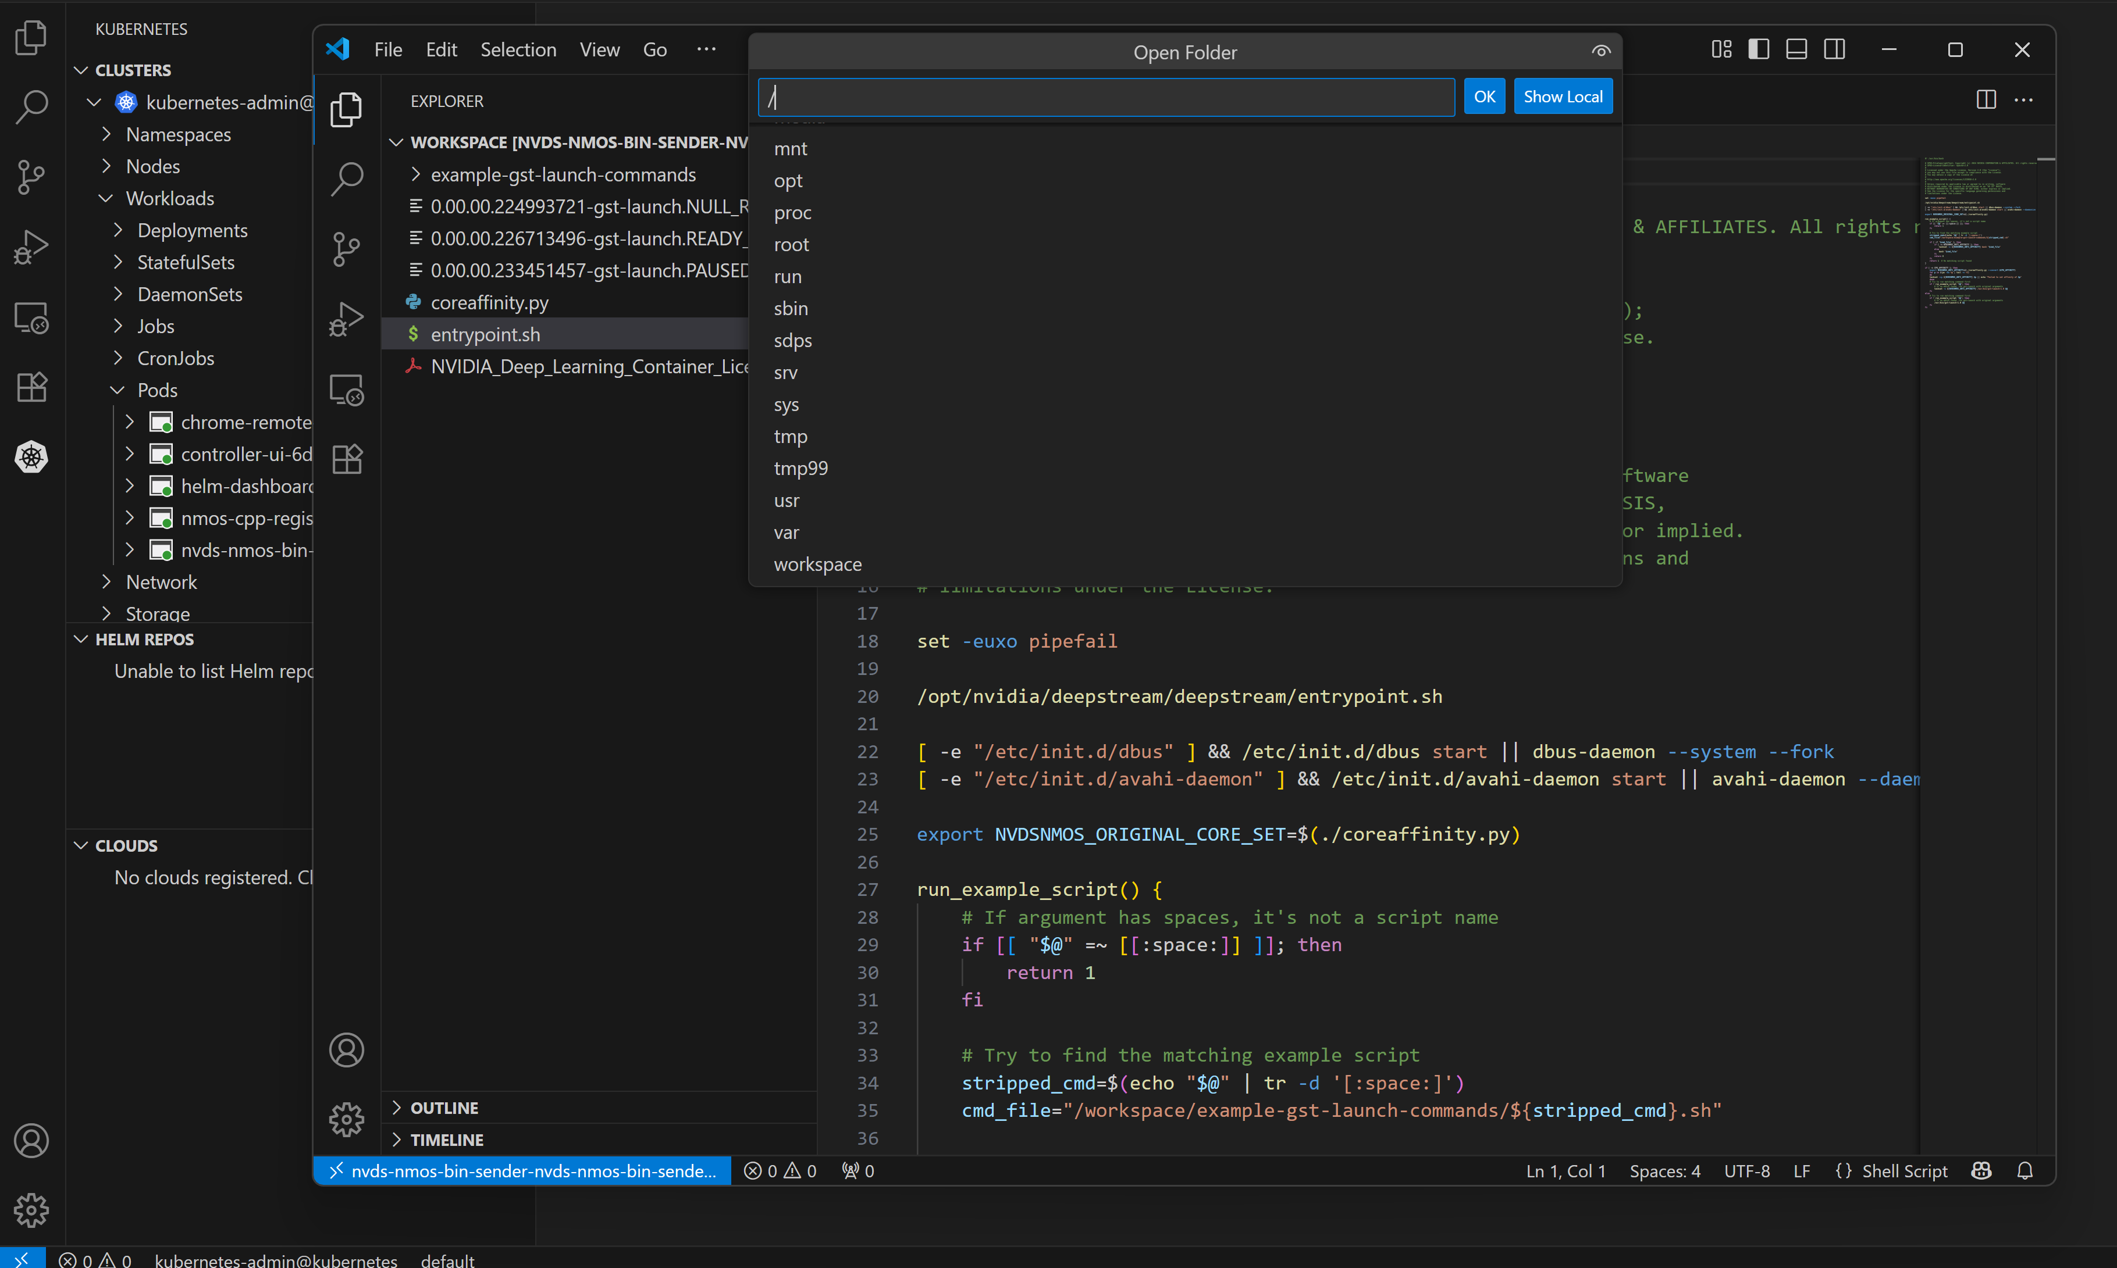Select Kubernetes icon in outer activity bar
Viewport: 2117px width, 1268px height.
point(31,457)
